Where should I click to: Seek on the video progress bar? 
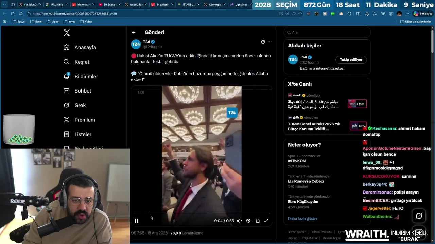click(x=201, y=213)
